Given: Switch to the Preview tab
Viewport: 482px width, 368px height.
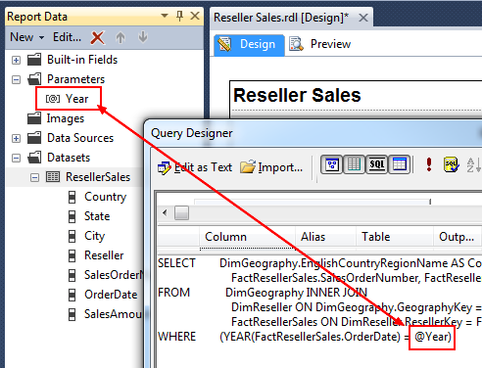Looking at the screenshot, I should [x=320, y=44].
